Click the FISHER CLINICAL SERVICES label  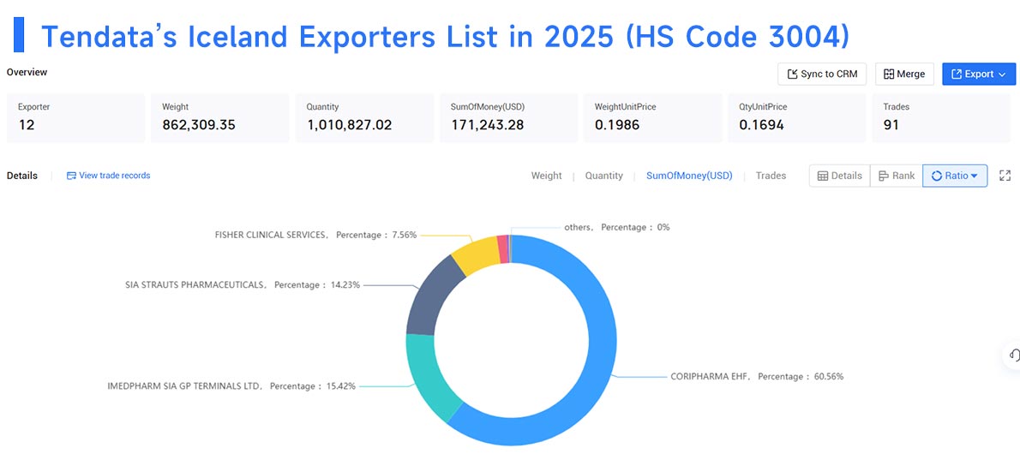coord(315,234)
